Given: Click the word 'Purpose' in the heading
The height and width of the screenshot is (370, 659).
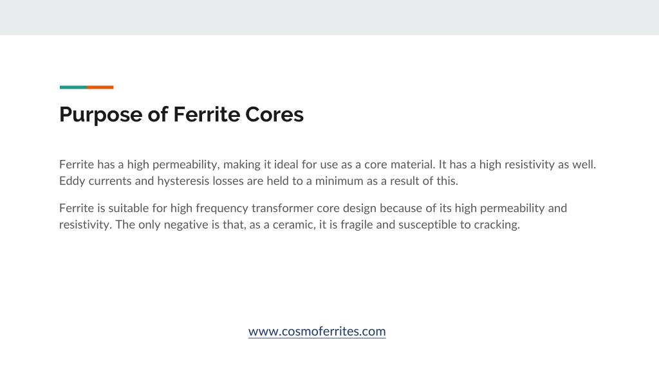Looking at the screenshot, I should tap(101, 114).
